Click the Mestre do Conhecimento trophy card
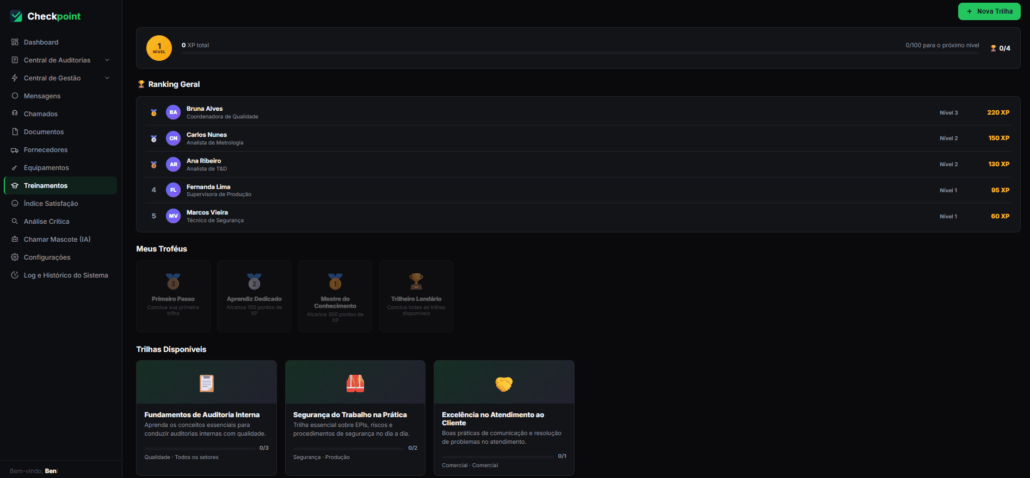Viewport: 1030px width, 478px height. point(335,296)
